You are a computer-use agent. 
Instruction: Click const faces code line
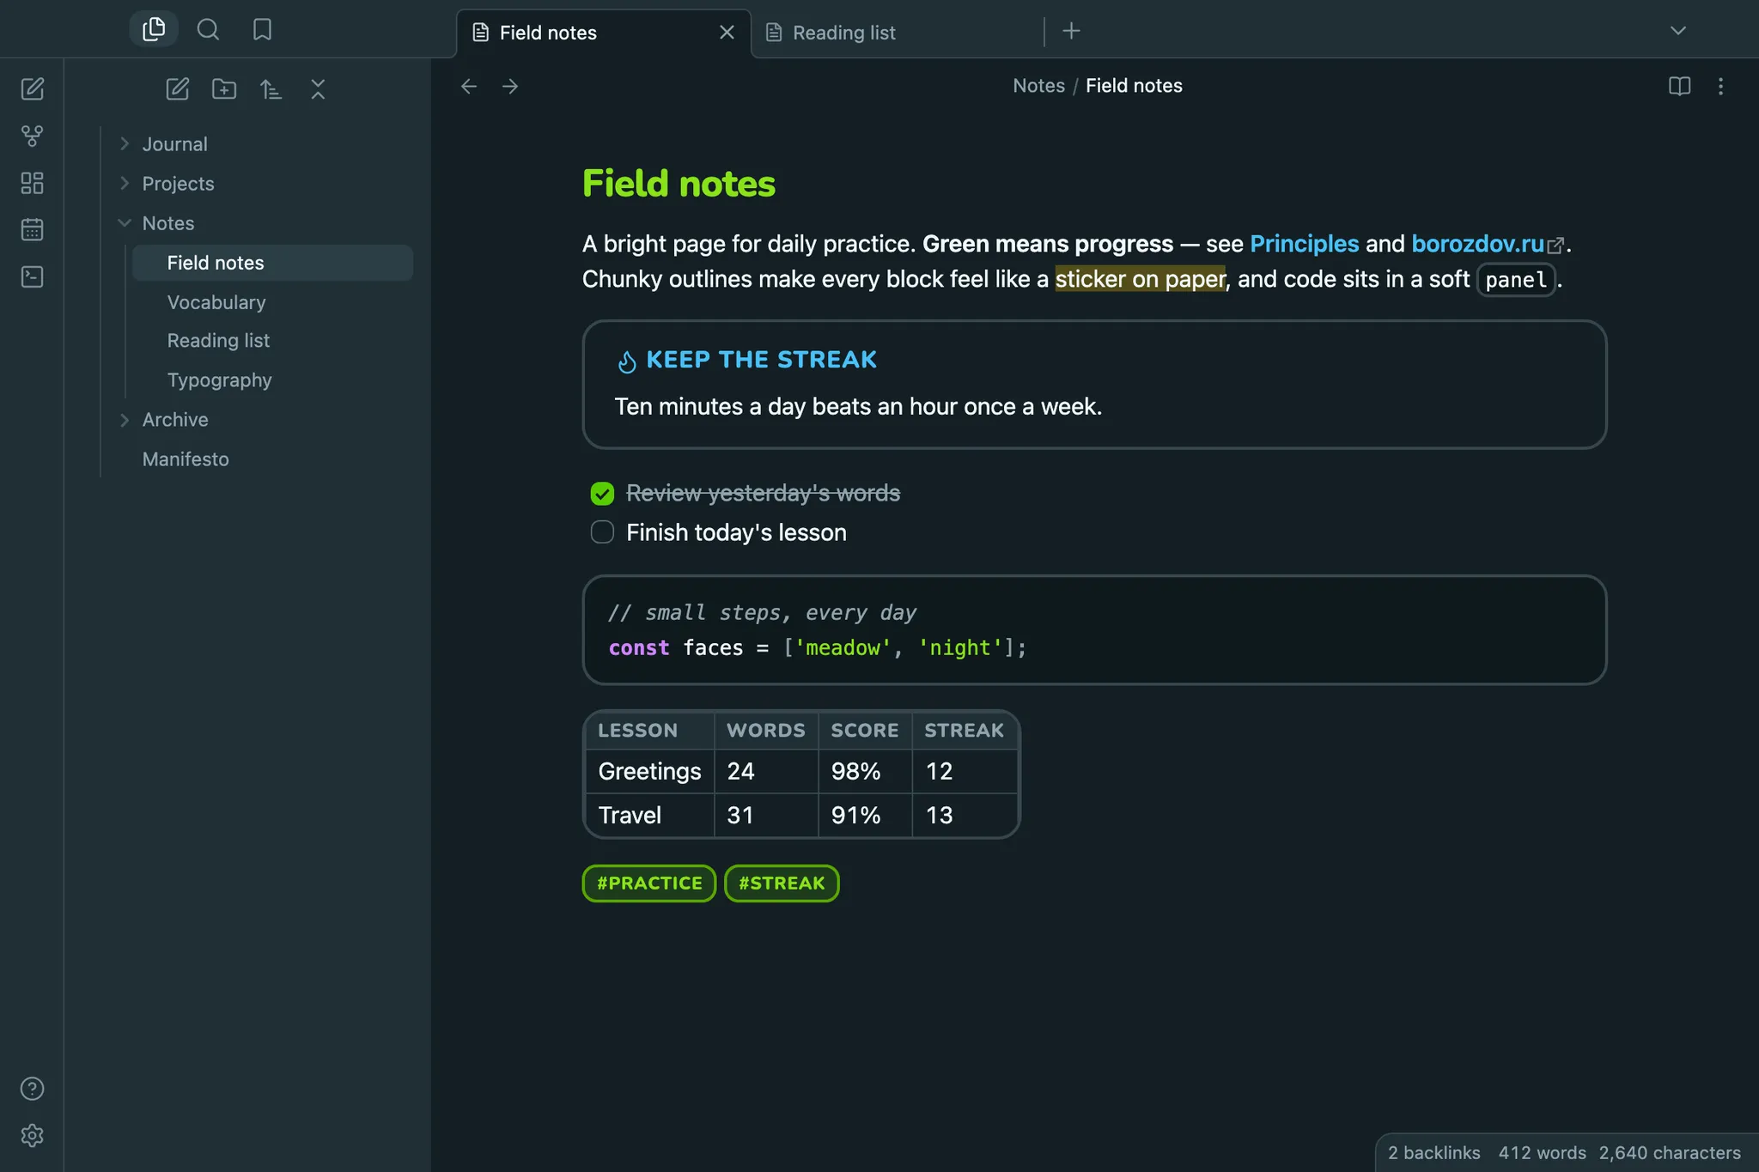click(x=817, y=648)
